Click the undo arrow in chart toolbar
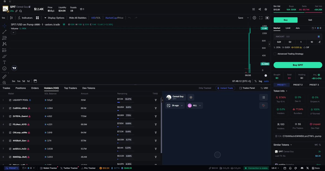 (x=129, y=18)
